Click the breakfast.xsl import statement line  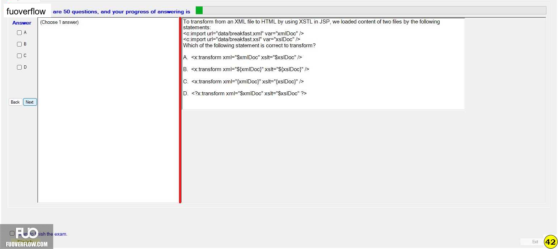click(241, 39)
